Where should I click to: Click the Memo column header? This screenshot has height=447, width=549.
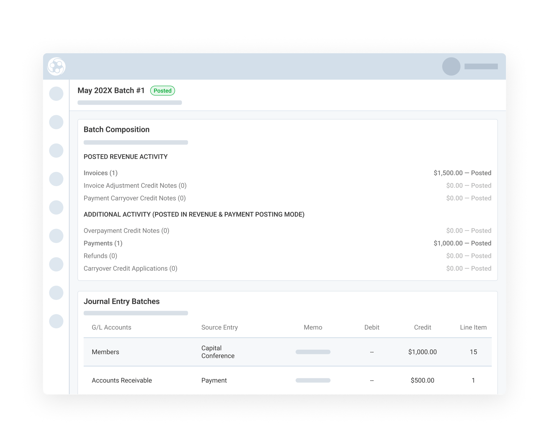click(x=313, y=327)
